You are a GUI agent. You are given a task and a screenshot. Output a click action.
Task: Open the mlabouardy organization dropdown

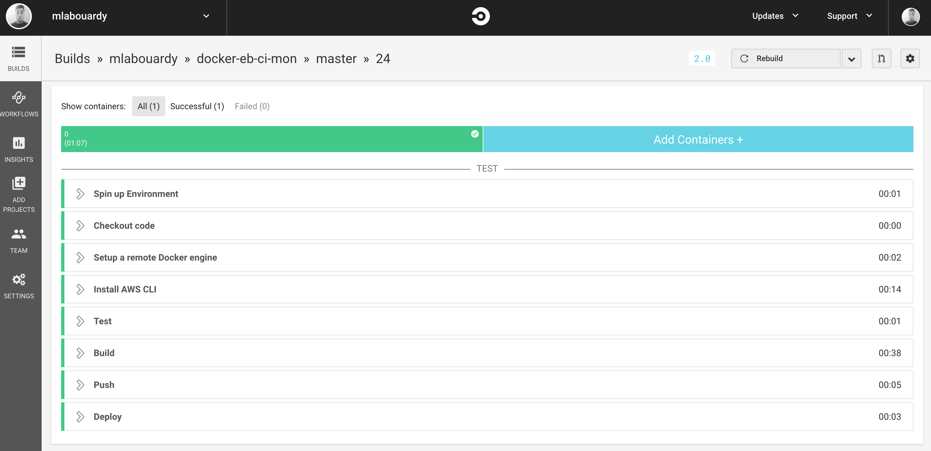point(130,16)
